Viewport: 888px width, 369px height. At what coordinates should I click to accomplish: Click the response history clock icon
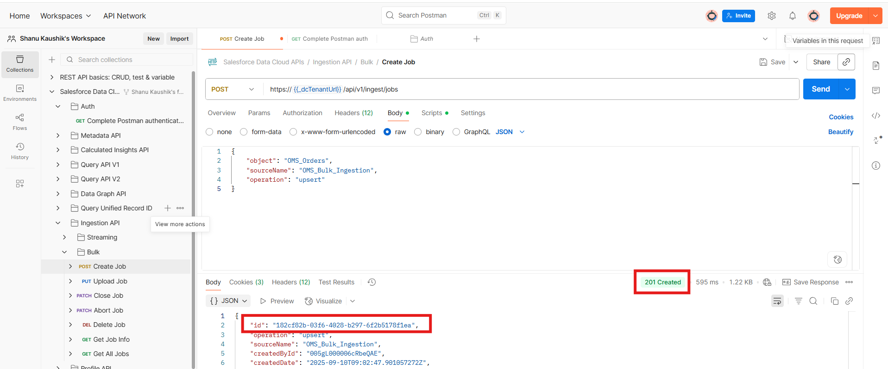(372, 282)
